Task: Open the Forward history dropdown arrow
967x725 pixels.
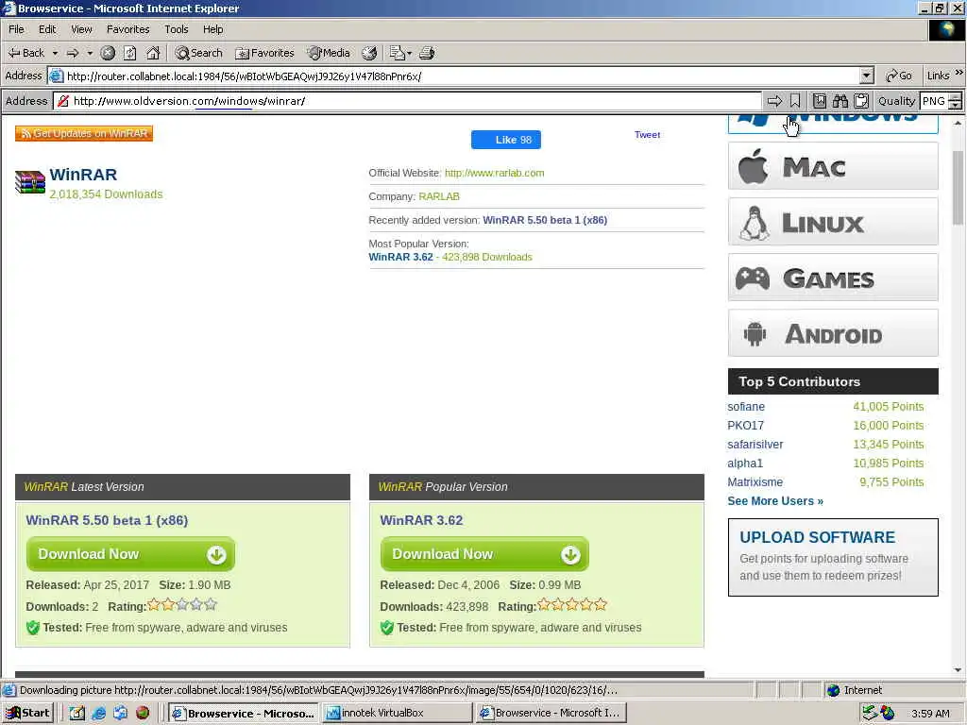Action: 90,53
